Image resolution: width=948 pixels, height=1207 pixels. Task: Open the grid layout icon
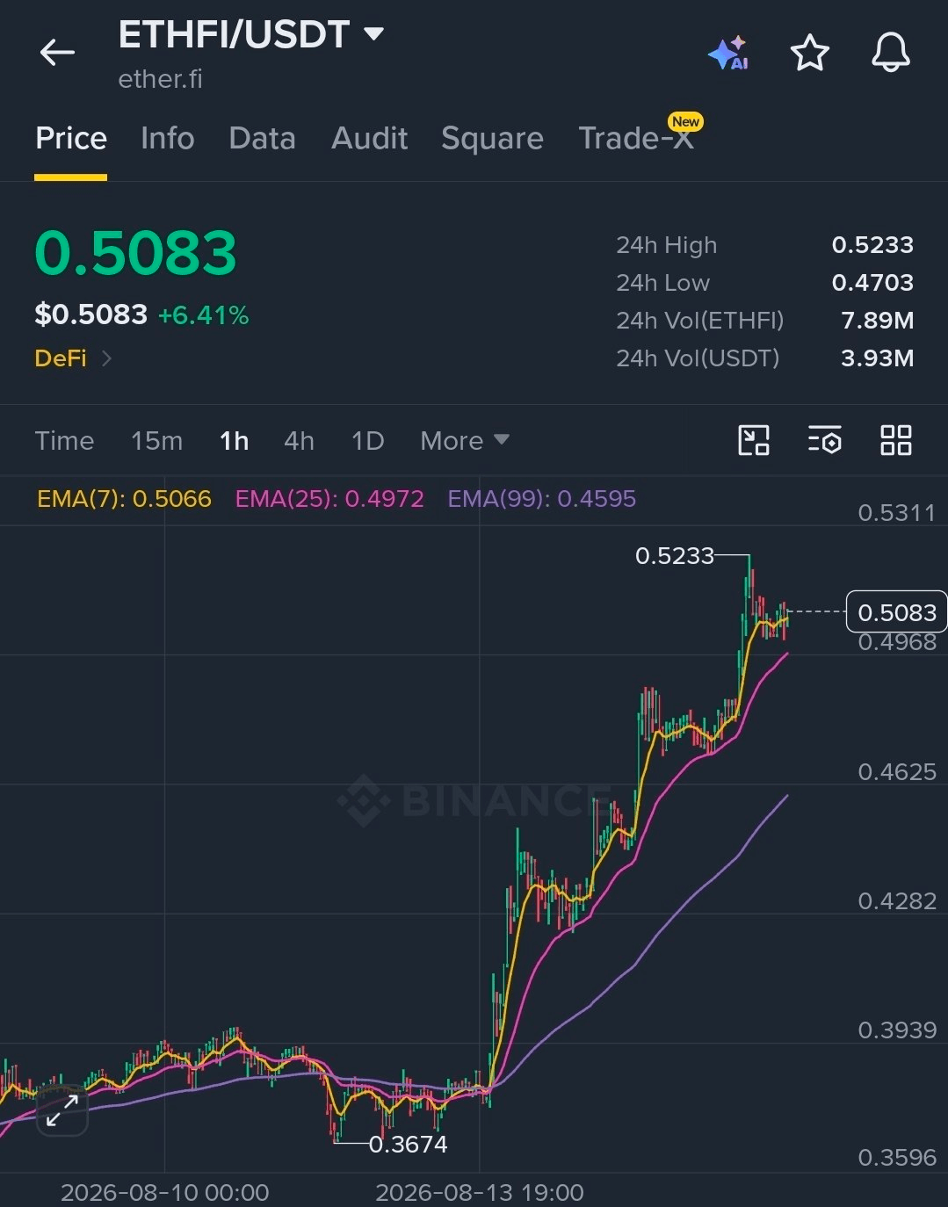point(895,440)
